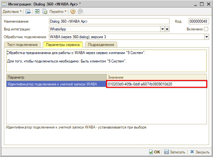Click the WABA identifier value cell
Viewport: 213px width, 157px height.
(x=156, y=84)
